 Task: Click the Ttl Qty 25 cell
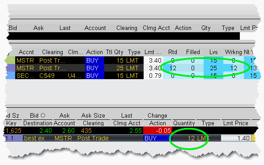[x=120, y=68]
